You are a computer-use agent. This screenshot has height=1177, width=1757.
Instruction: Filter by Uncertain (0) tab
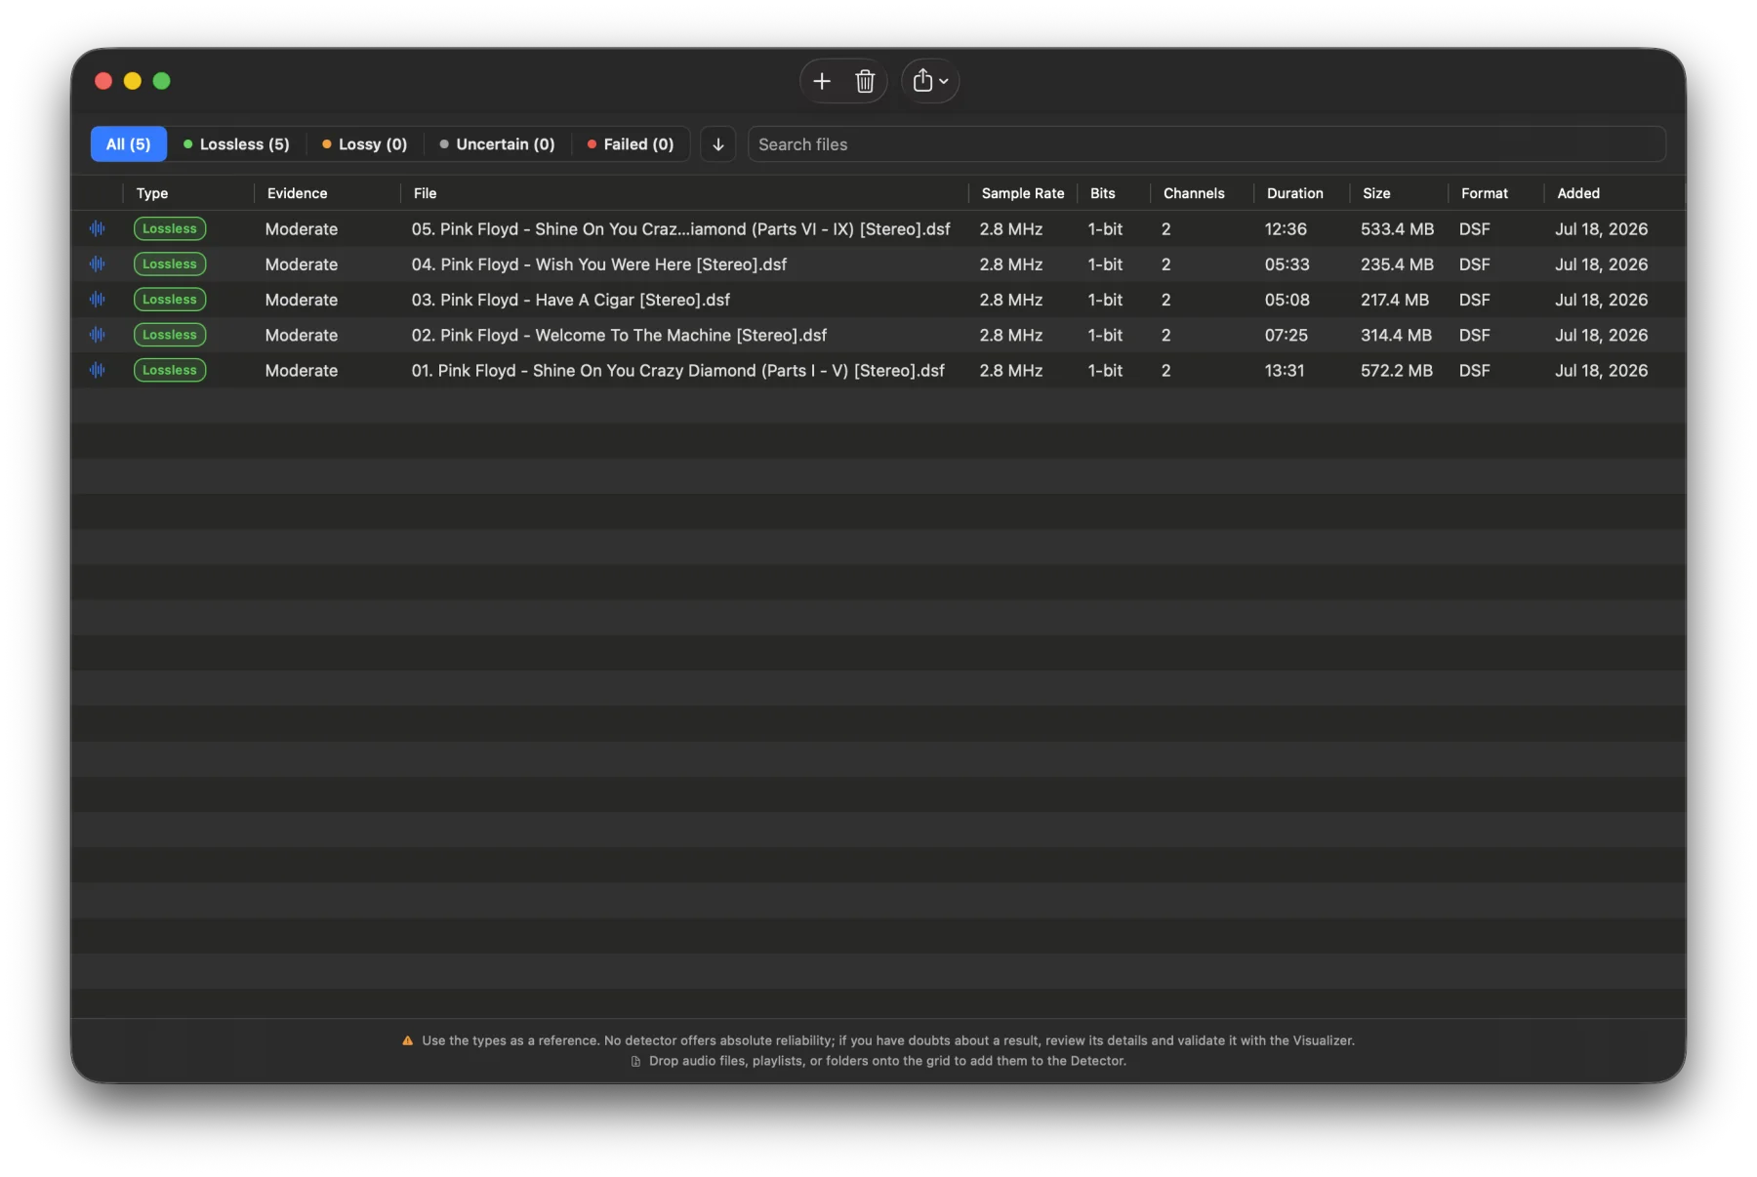(497, 144)
